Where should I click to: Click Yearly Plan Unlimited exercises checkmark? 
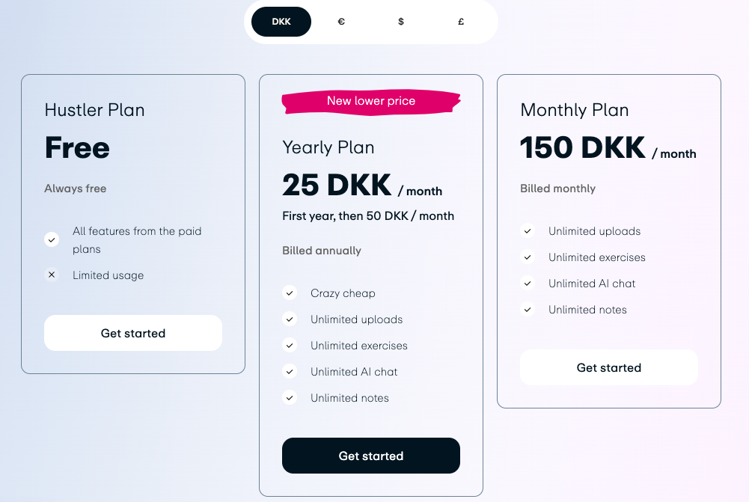(290, 346)
